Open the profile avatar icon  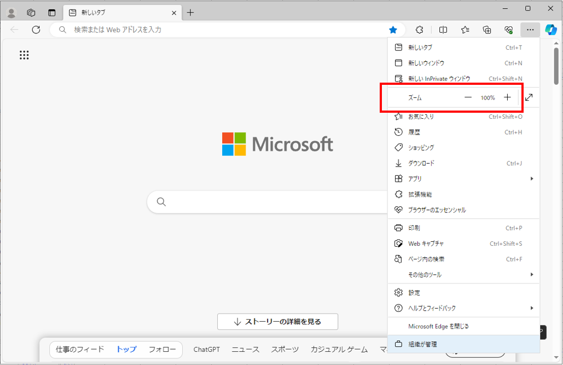(x=11, y=13)
